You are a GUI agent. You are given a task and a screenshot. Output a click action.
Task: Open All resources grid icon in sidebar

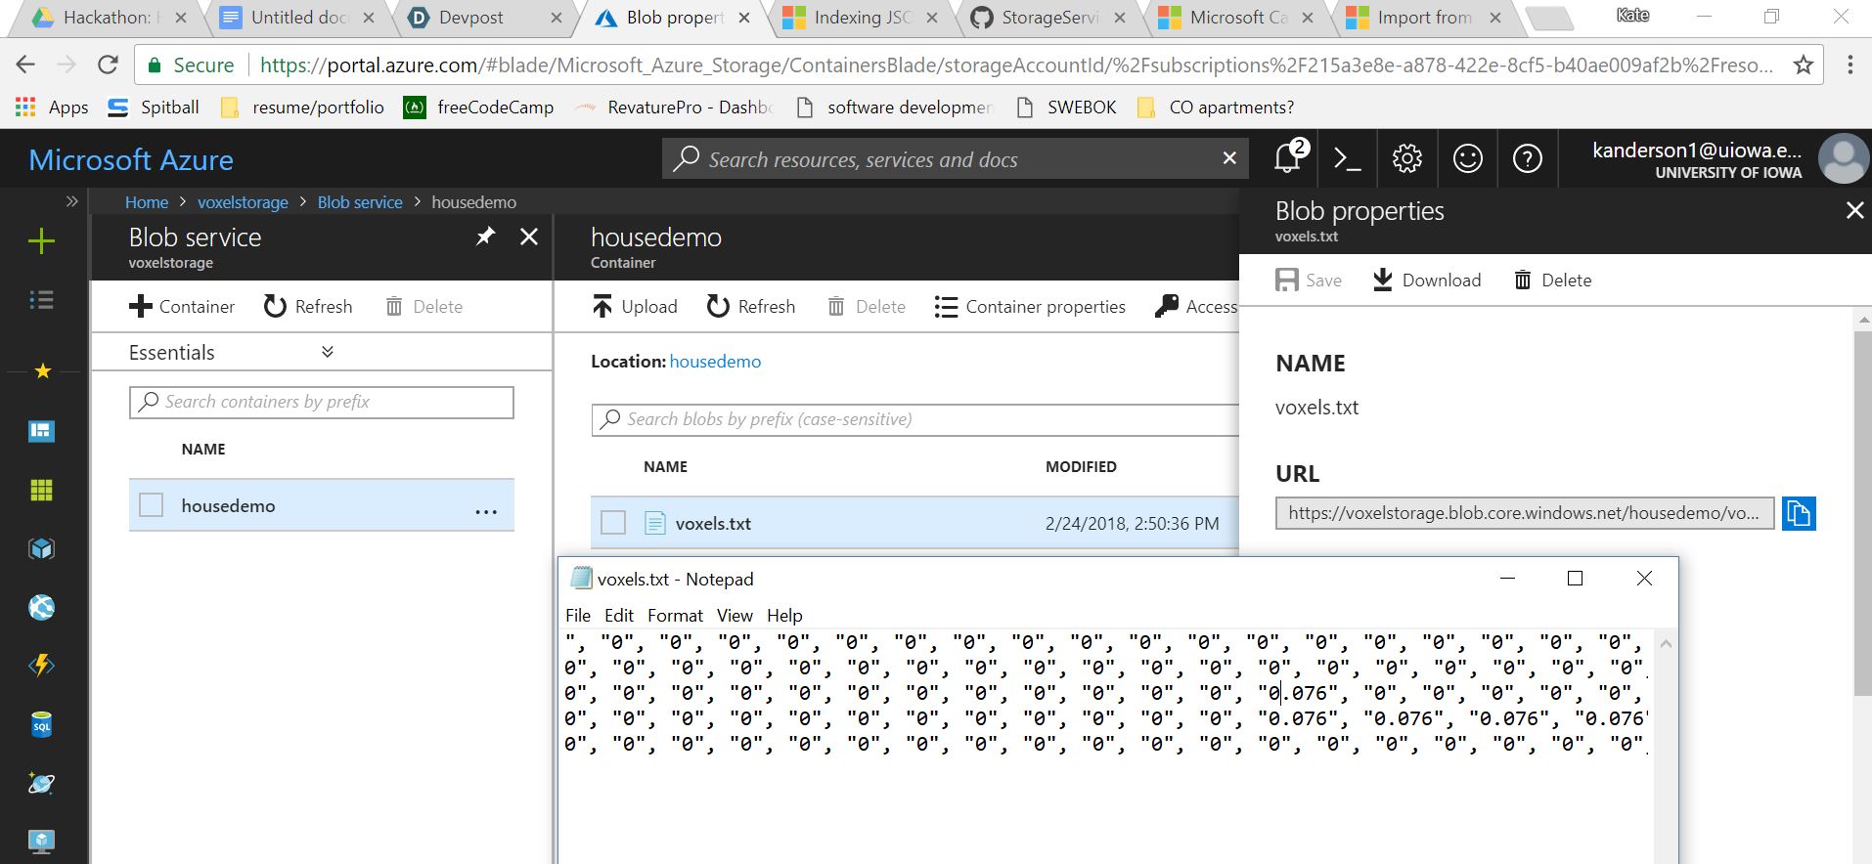click(x=41, y=490)
